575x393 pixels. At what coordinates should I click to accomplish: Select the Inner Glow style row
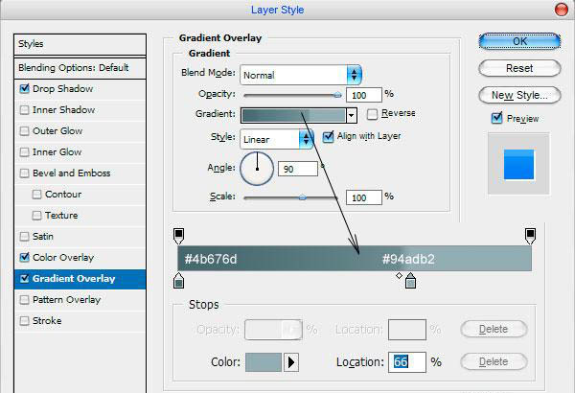80,151
